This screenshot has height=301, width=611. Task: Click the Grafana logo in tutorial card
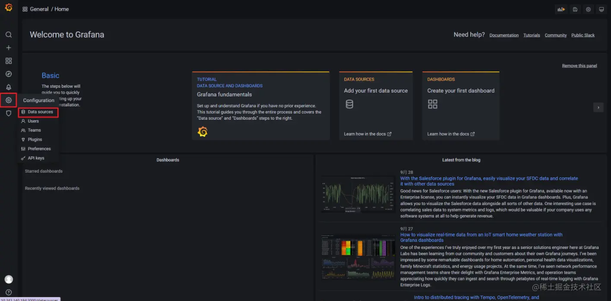[x=203, y=132]
